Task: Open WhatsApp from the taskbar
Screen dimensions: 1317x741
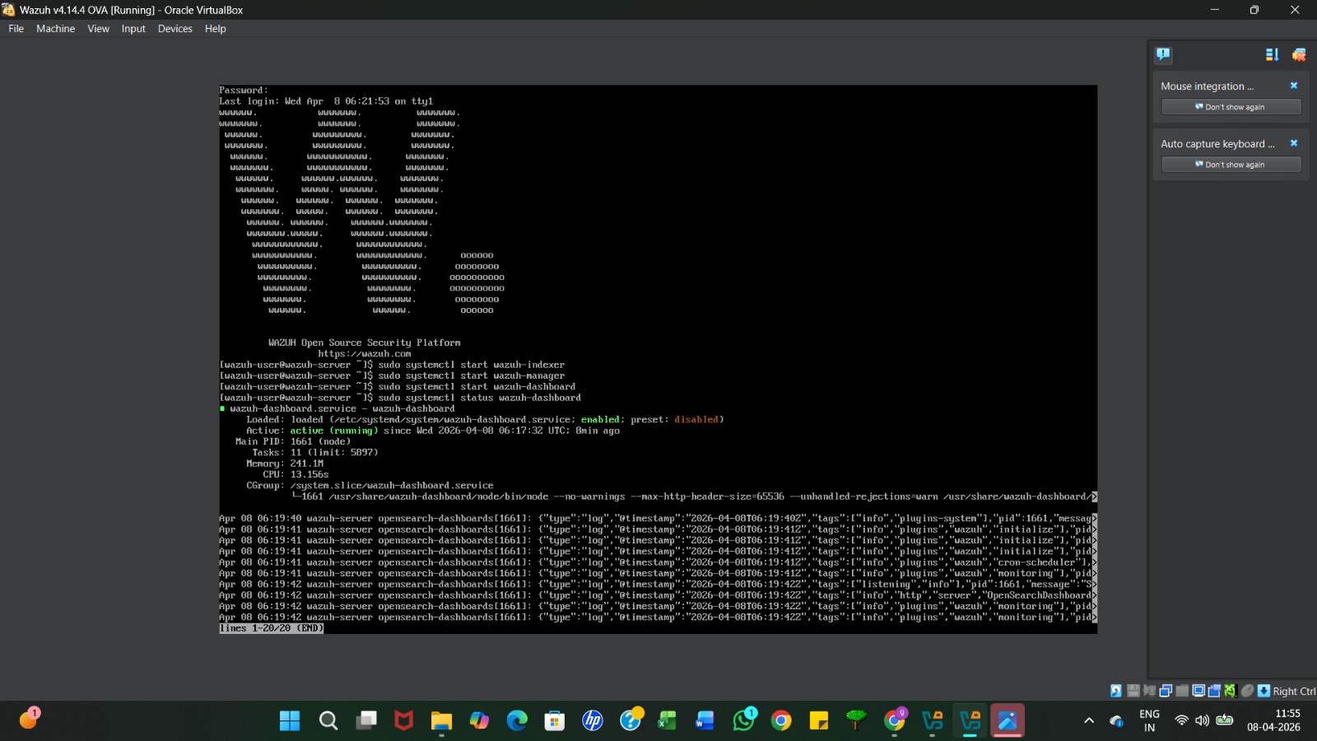Action: tap(744, 721)
